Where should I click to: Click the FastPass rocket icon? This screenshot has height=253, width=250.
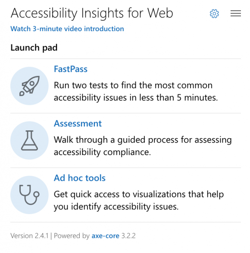coord(29,86)
